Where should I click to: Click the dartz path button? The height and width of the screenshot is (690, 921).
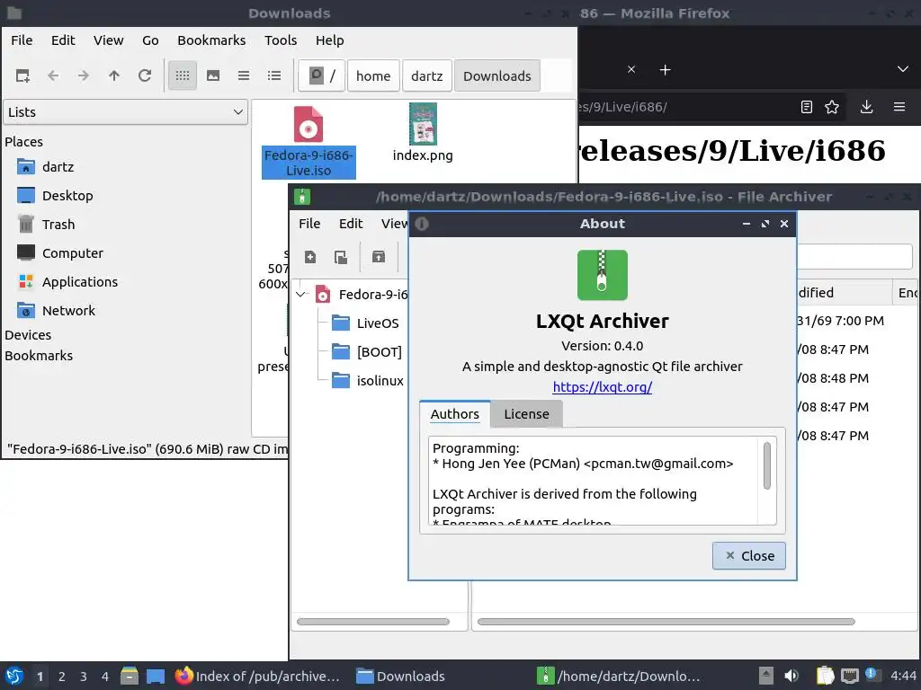427,75
